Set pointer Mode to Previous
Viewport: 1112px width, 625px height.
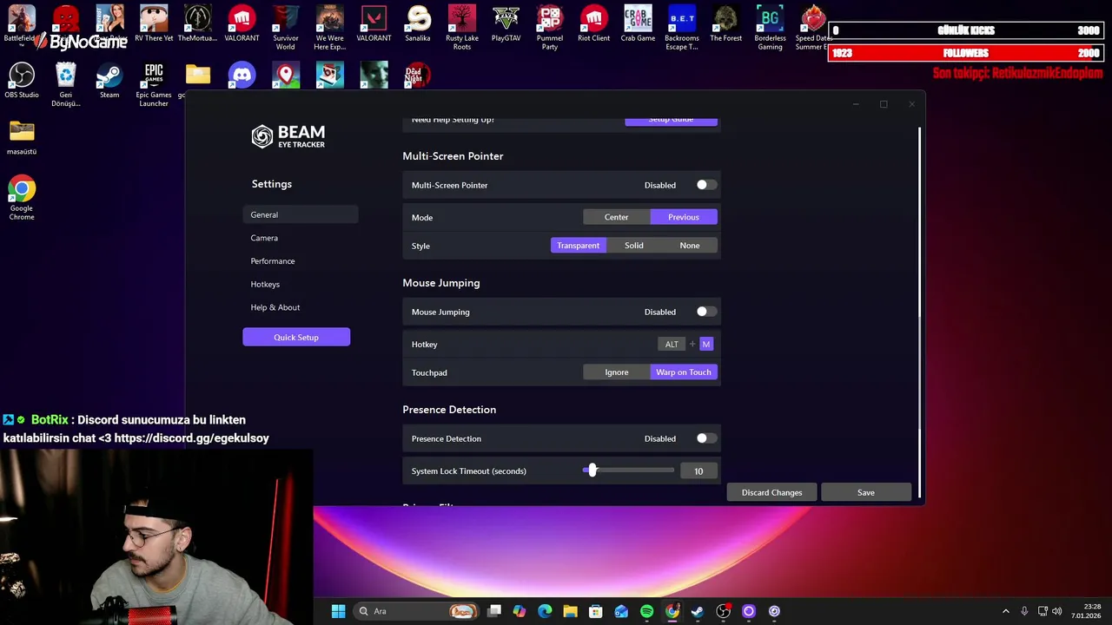(684, 217)
